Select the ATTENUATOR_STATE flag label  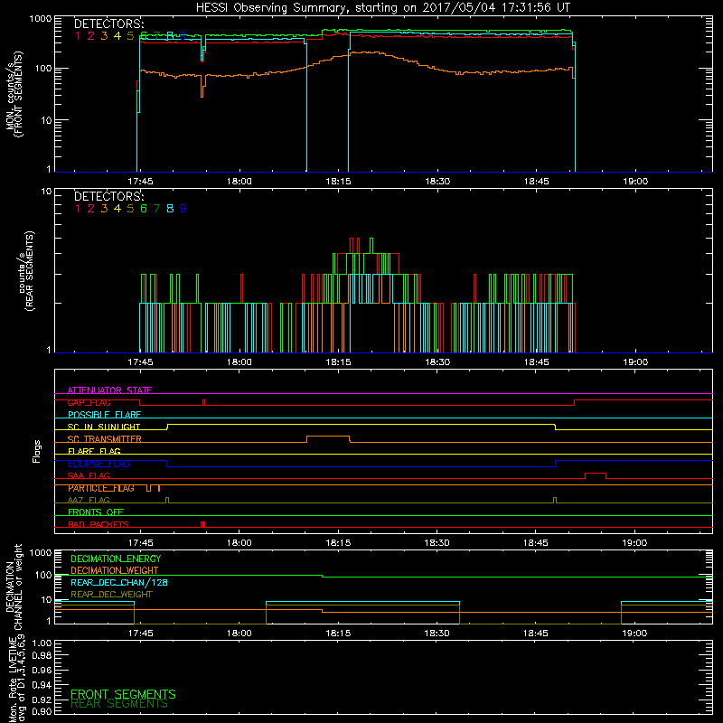109,390
